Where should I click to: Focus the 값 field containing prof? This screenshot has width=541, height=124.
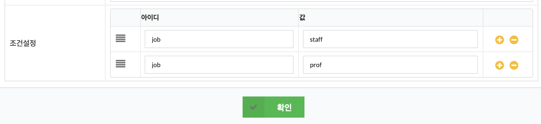(390, 64)
